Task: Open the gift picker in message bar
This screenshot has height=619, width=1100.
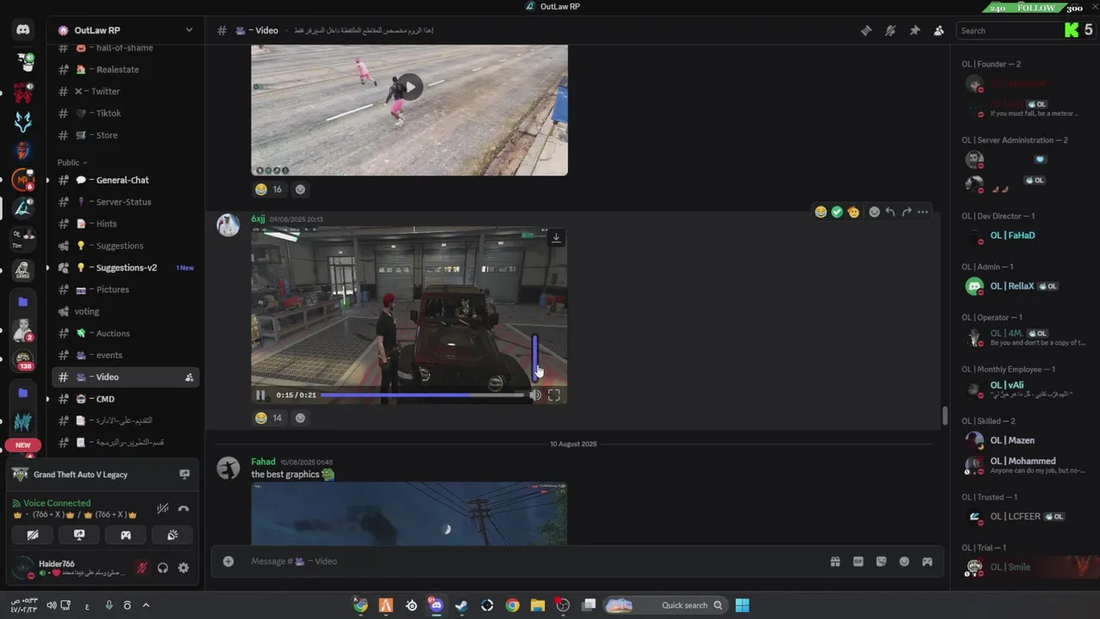Action: click(834, 561)
